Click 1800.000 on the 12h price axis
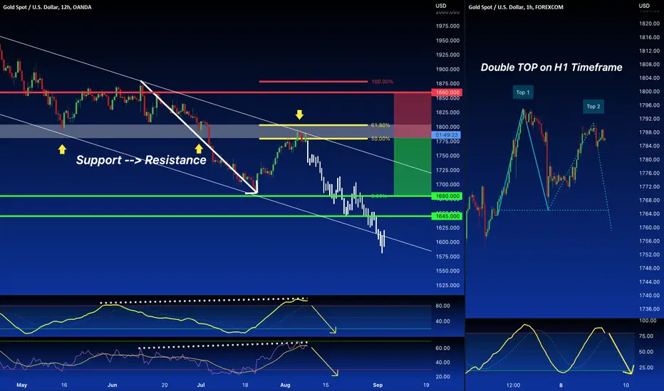 coord(447,127)
